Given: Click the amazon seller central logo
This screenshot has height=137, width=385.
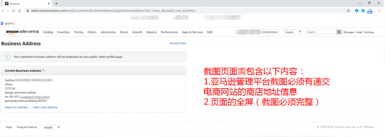Looking at the screenshot, I should (22, 32).
